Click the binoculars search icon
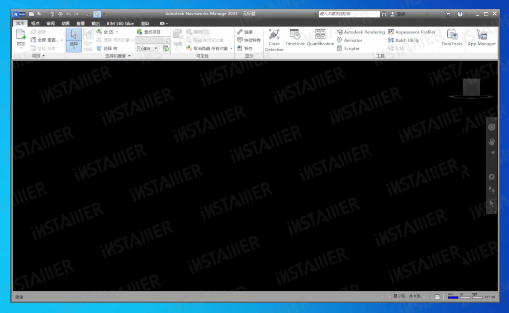 click(385, 14)
